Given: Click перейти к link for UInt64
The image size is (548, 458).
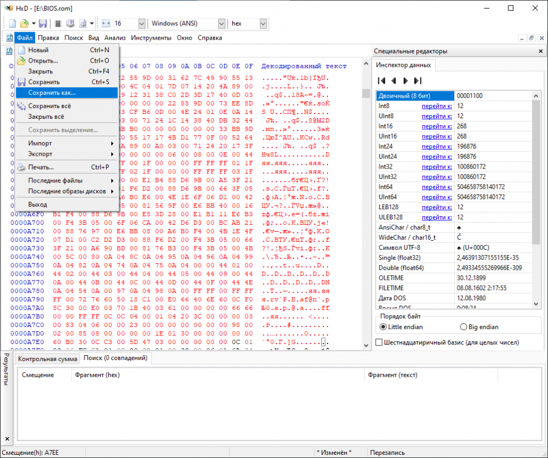Looking at the screenshot, I should 437,197.
